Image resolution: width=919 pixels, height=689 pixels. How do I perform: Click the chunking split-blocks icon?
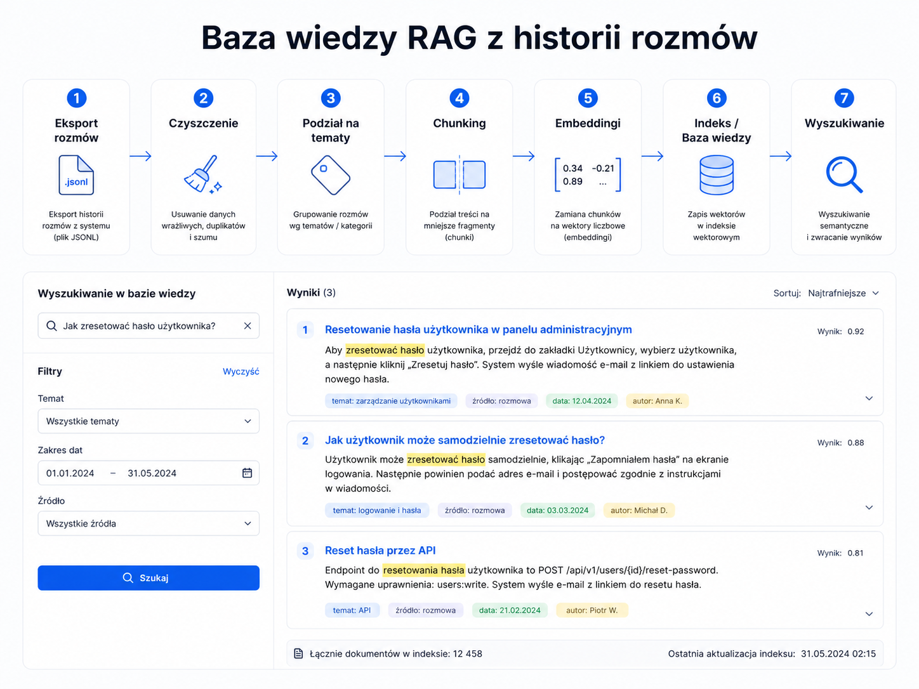[459, 174]
